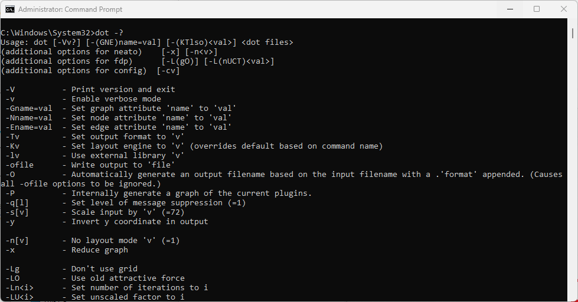Maximize the Command Prompt window
The image size is (578, 302).
click(x=536, y=9)
